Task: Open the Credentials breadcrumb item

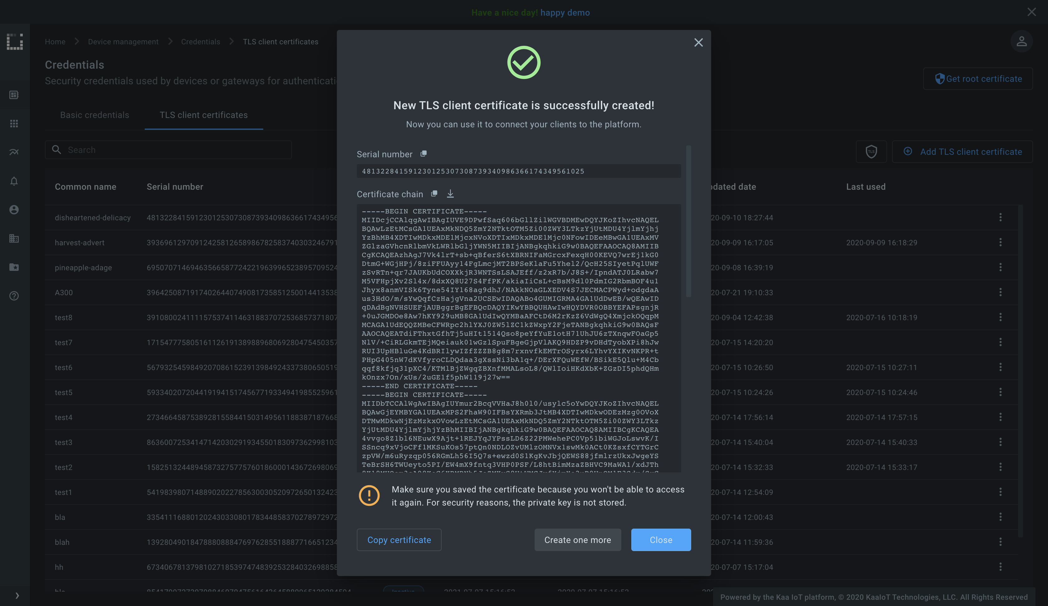Action: [x=200, y=41]
